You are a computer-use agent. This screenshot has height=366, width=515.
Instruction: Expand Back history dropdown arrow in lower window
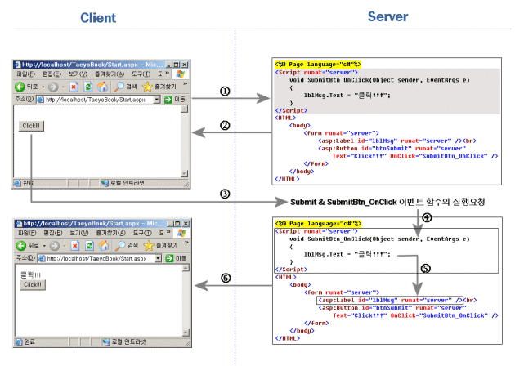pyautogui.click(x=44, y=246)
